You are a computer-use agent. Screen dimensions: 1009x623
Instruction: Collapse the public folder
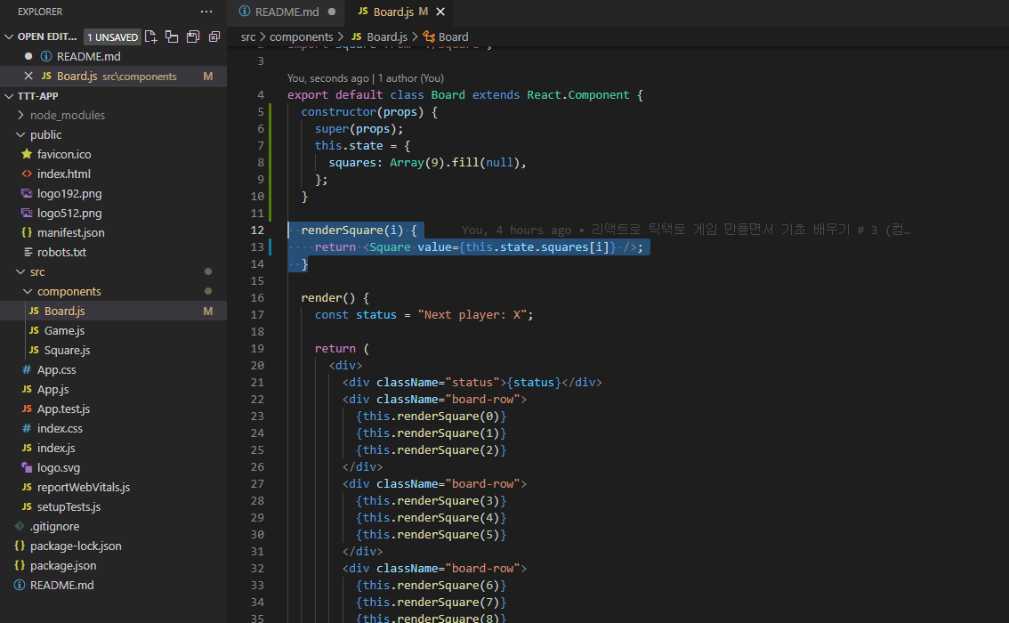20,134
